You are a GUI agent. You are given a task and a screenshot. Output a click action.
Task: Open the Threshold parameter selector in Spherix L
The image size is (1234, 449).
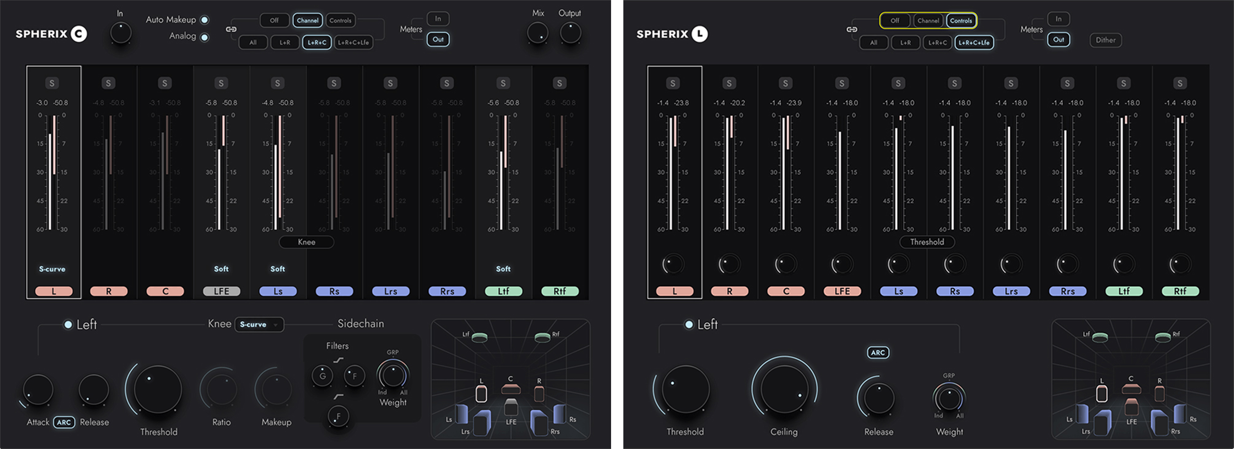click(x=927, y=242)
